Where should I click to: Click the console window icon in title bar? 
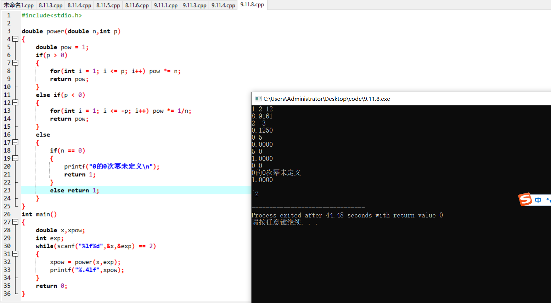click(258, 99)
